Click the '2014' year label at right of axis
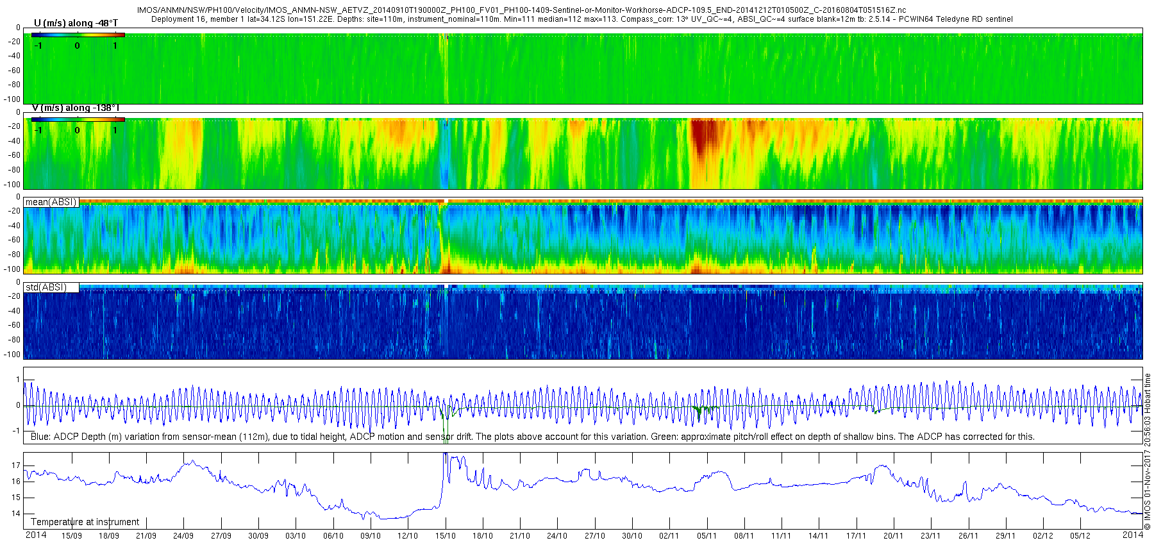1154x545 pixels. click(1133, 535)
